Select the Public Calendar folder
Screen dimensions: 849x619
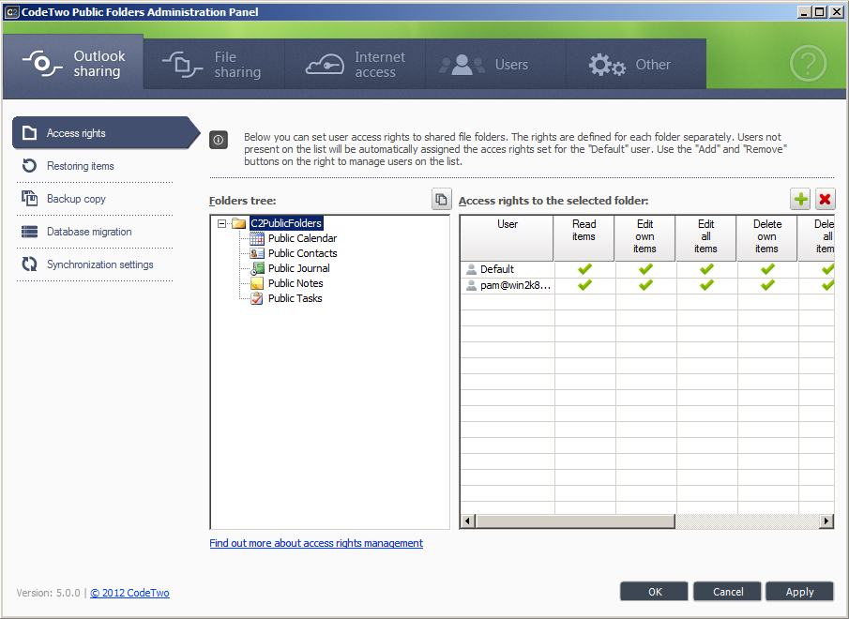pos(302,238)
